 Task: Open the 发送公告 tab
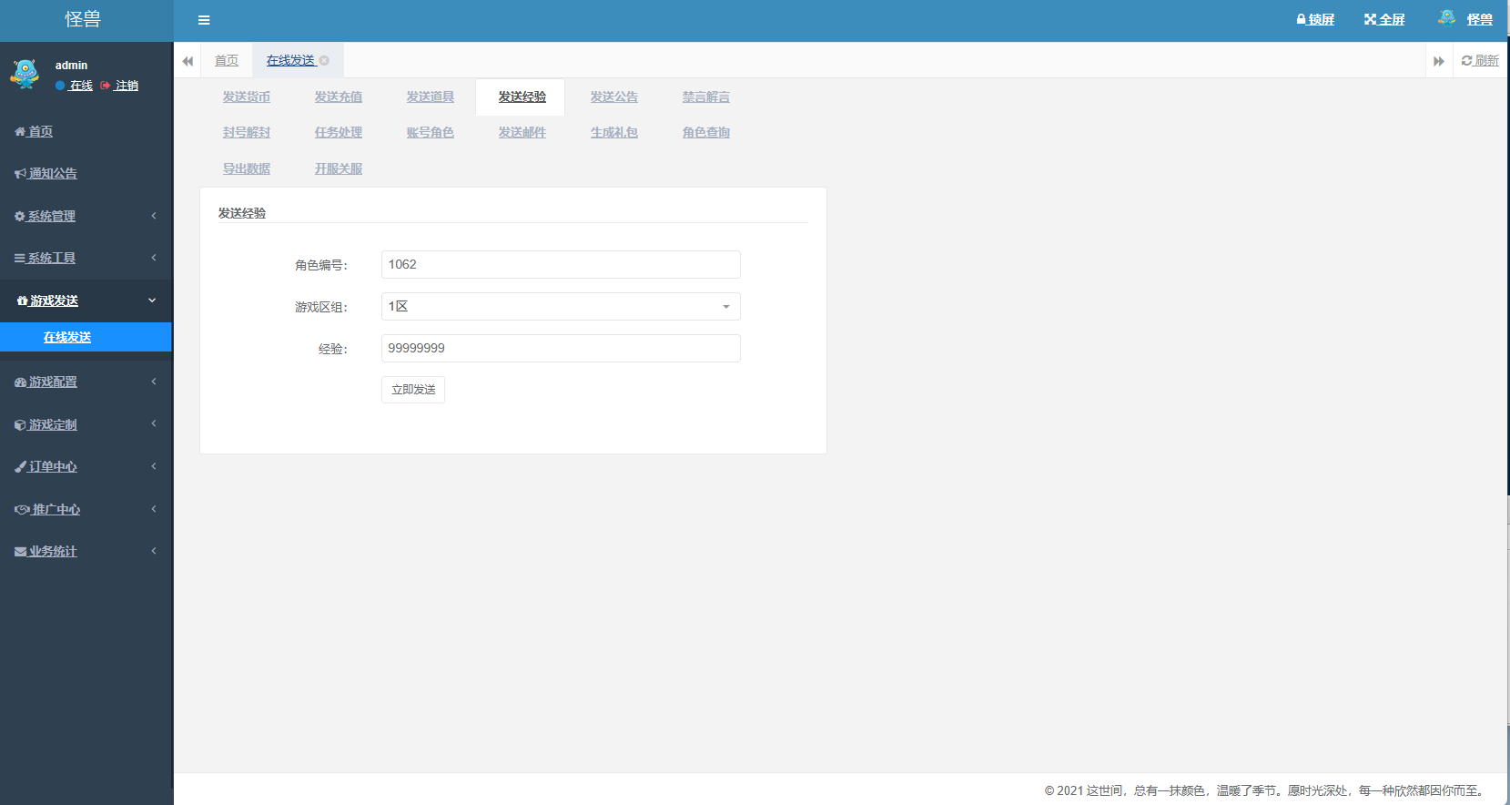pyautogui.click(x=614, y=97)
